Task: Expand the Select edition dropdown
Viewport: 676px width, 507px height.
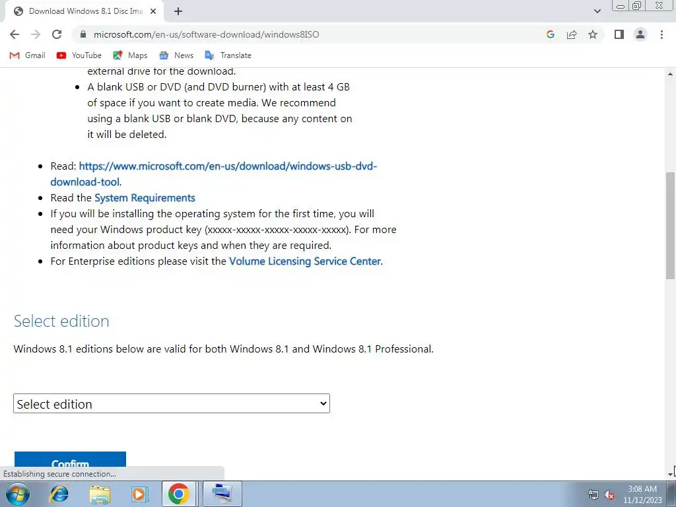Action: (172, 403)
